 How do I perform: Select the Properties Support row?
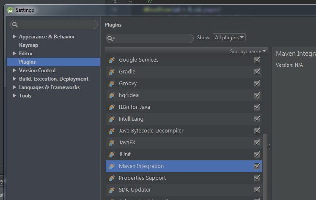pos(184,178)
